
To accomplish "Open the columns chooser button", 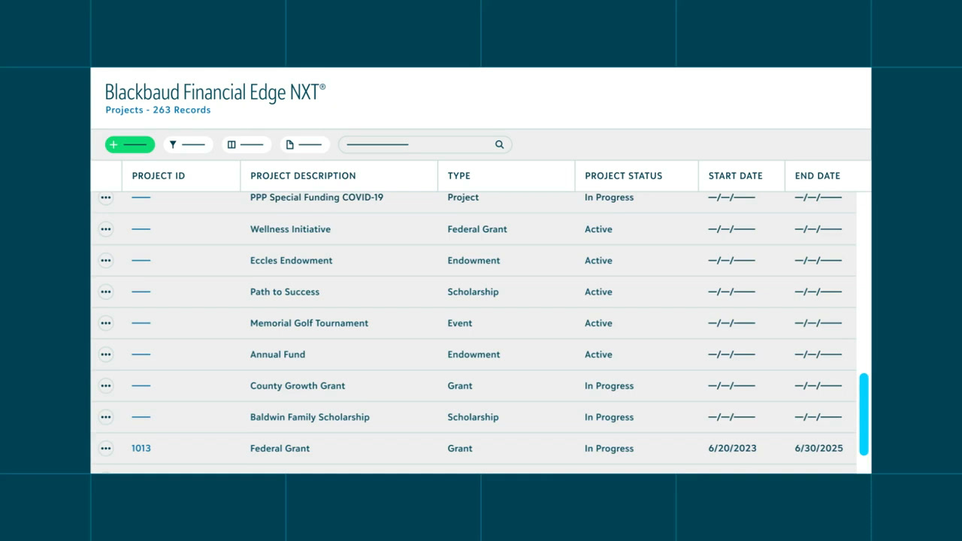I will (247, 144).
